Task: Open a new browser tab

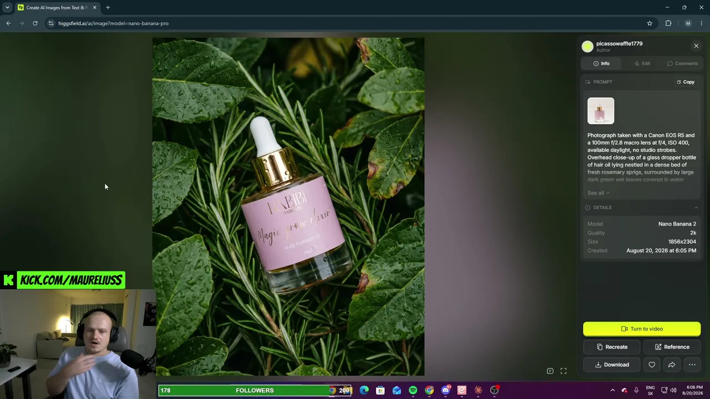Action: pos(108,8)
